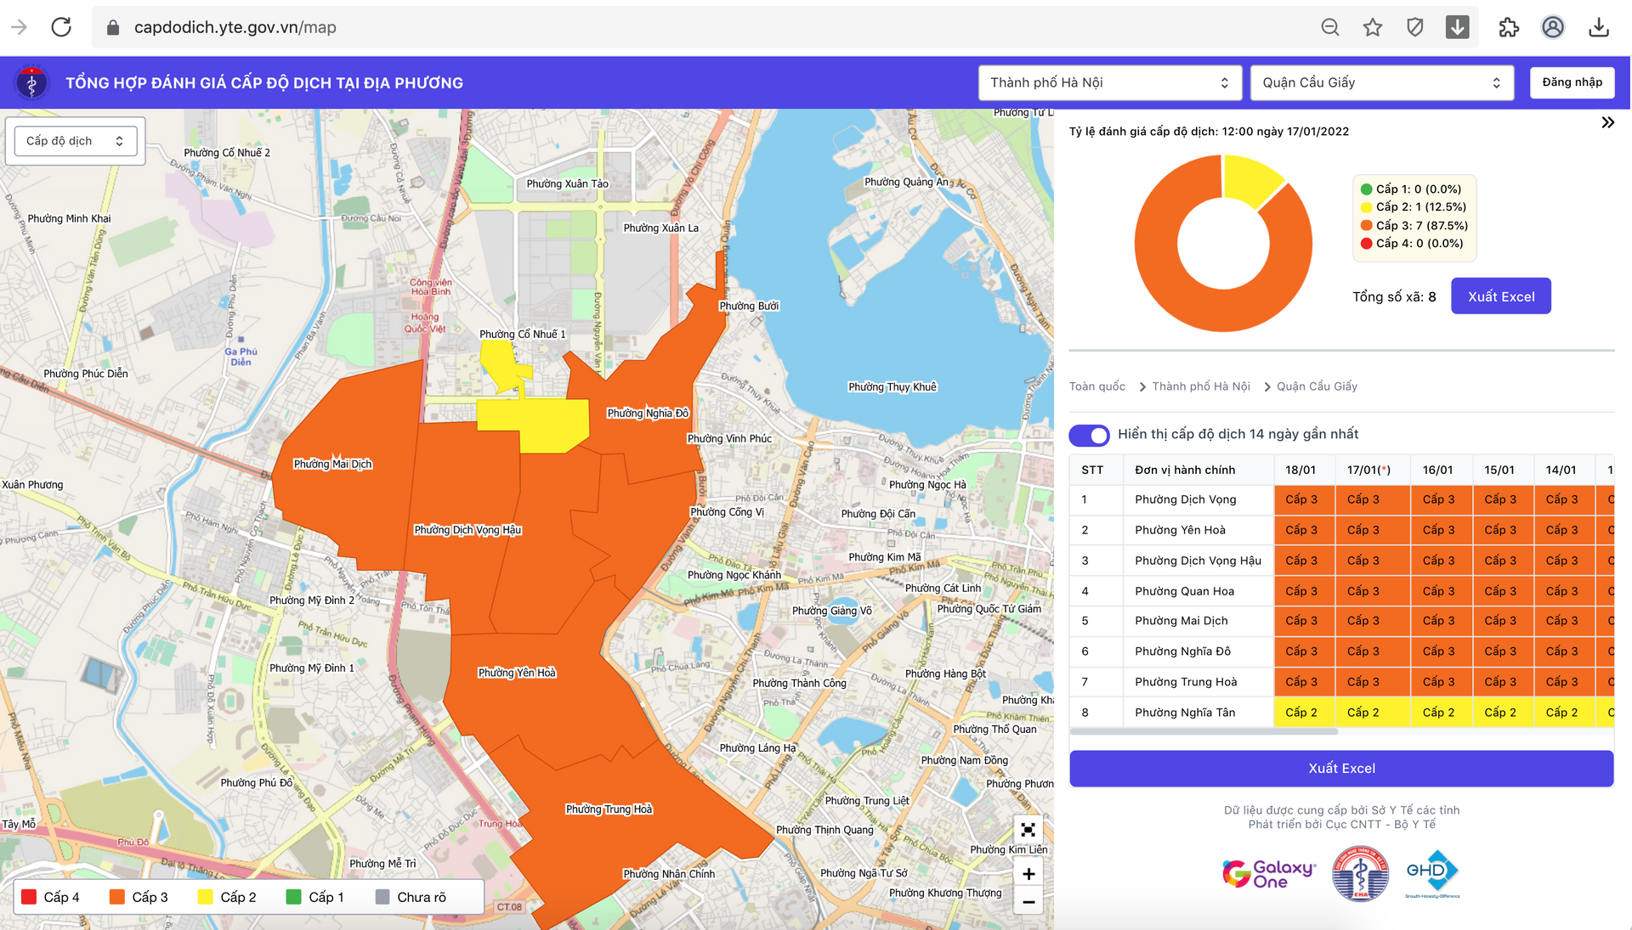Click the Phường Nghĩa Đô map label
The width and height of the screenshot is (1632, 930).
(648, 414)
